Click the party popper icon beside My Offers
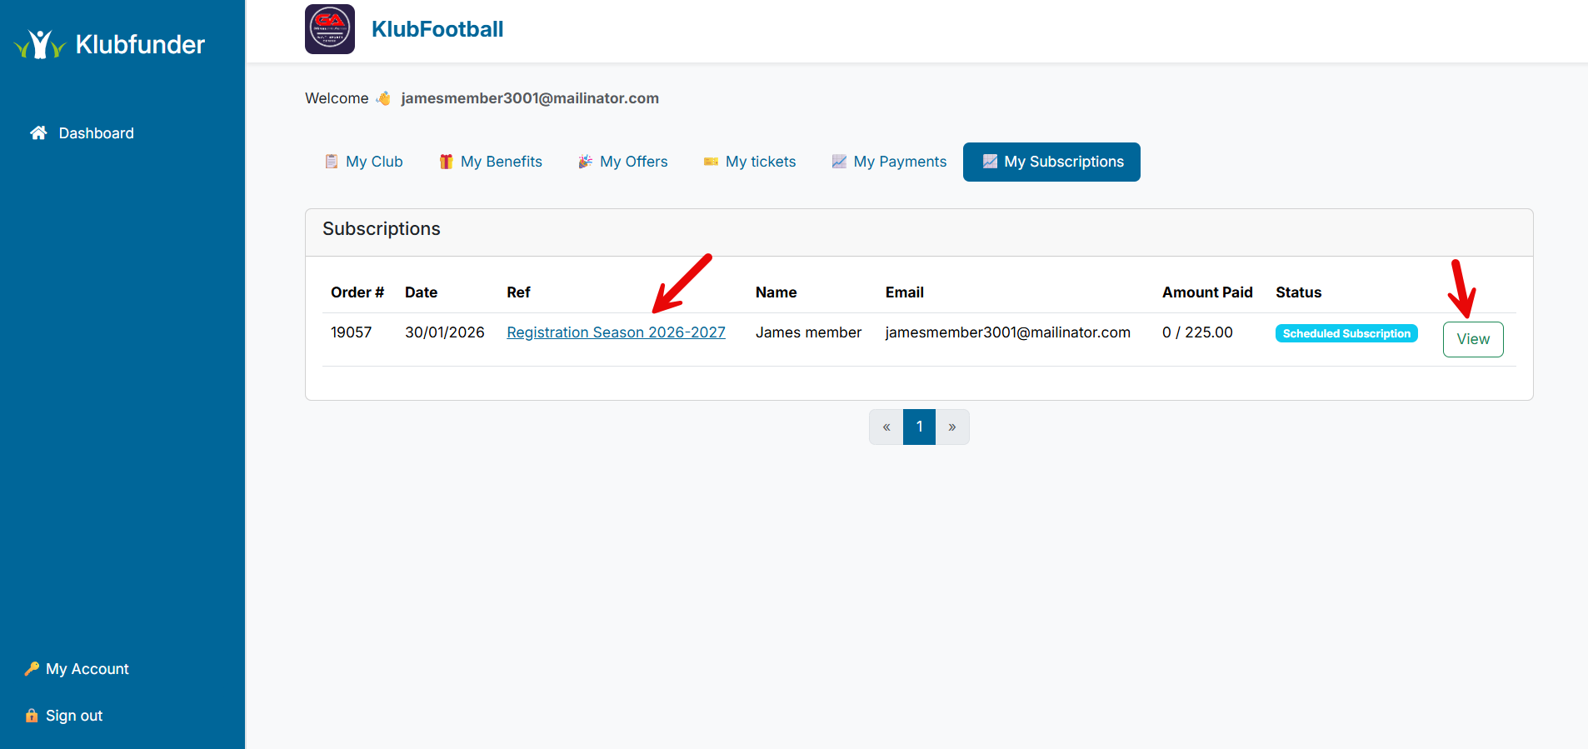The height and width of the screenshot is (749, 1588). (x=585, y=162)
